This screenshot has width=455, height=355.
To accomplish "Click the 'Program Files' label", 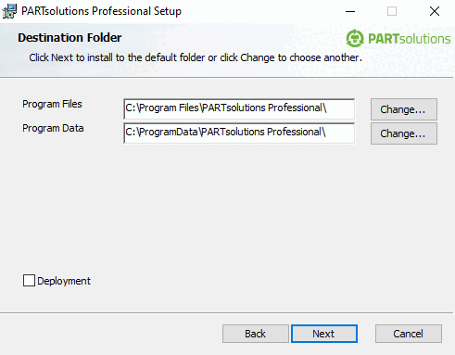I will (52, 104).
